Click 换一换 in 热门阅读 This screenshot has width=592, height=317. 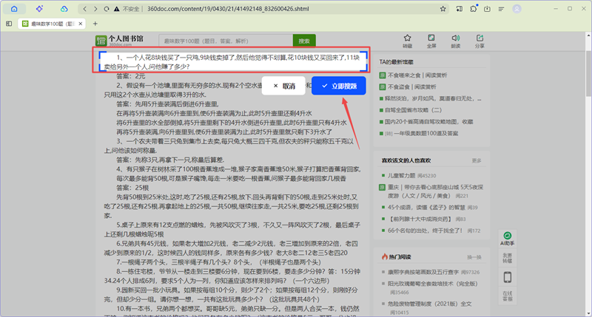tap(474, 257)
